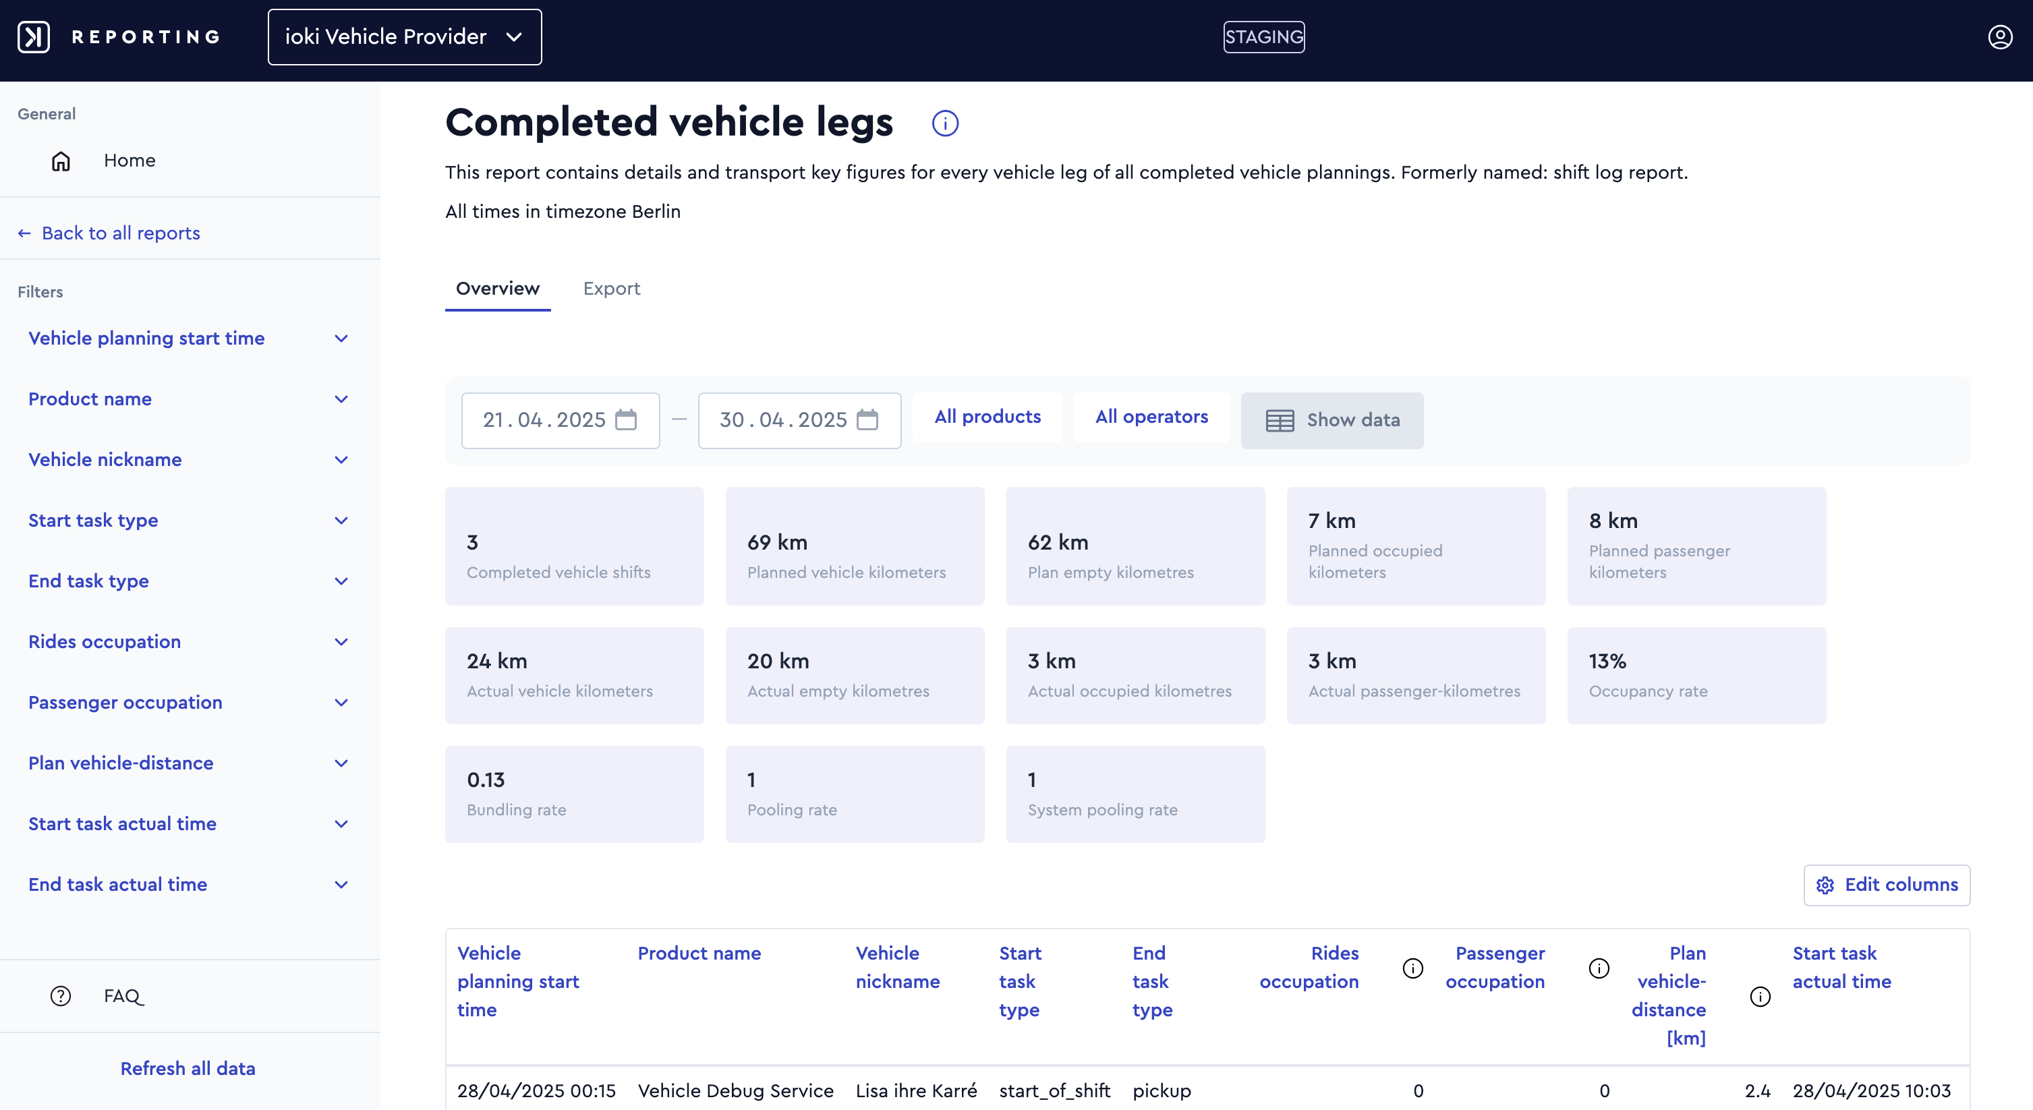Click the STAGING environment badge
Image resolution: width=2033 pixels, height=1110 pixels.
click(x=1263, y=36)
